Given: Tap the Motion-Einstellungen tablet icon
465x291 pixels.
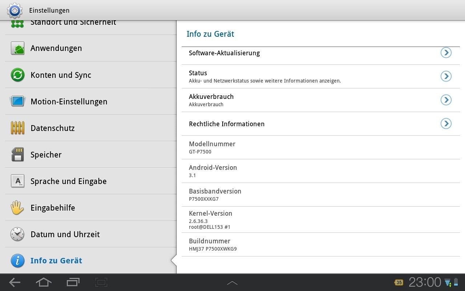Looking at the screenshot, I should click(x=17, y=101).
